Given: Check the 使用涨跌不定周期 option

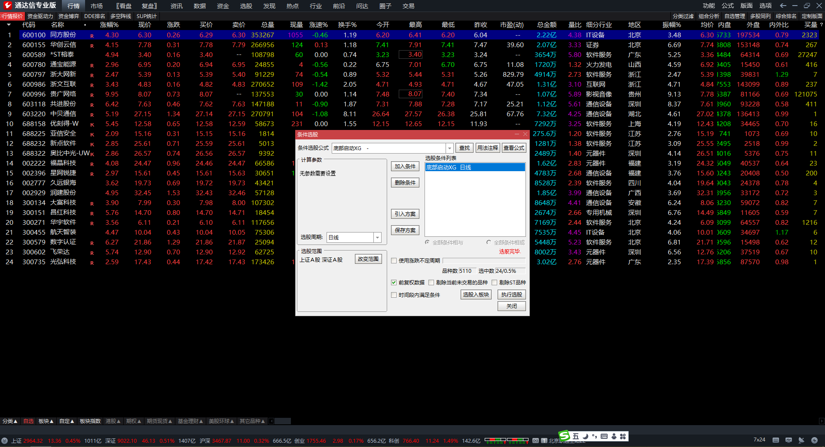Looking at the screenshot, I should (394, 260).
